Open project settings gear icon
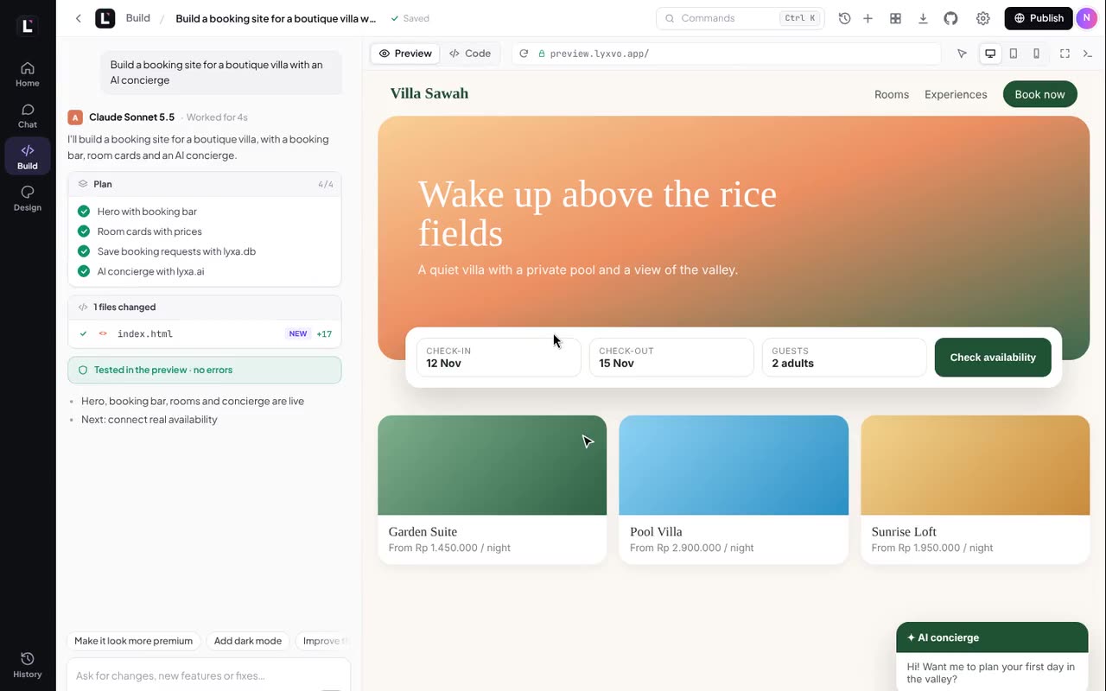 [982, 18]
